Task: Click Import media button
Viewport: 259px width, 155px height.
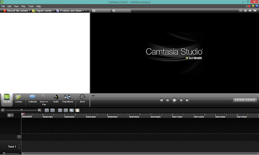Action: coord(42,11)
